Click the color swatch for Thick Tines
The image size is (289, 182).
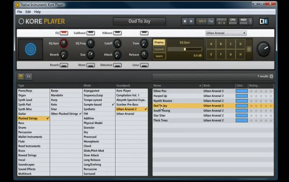click(242, 120)
